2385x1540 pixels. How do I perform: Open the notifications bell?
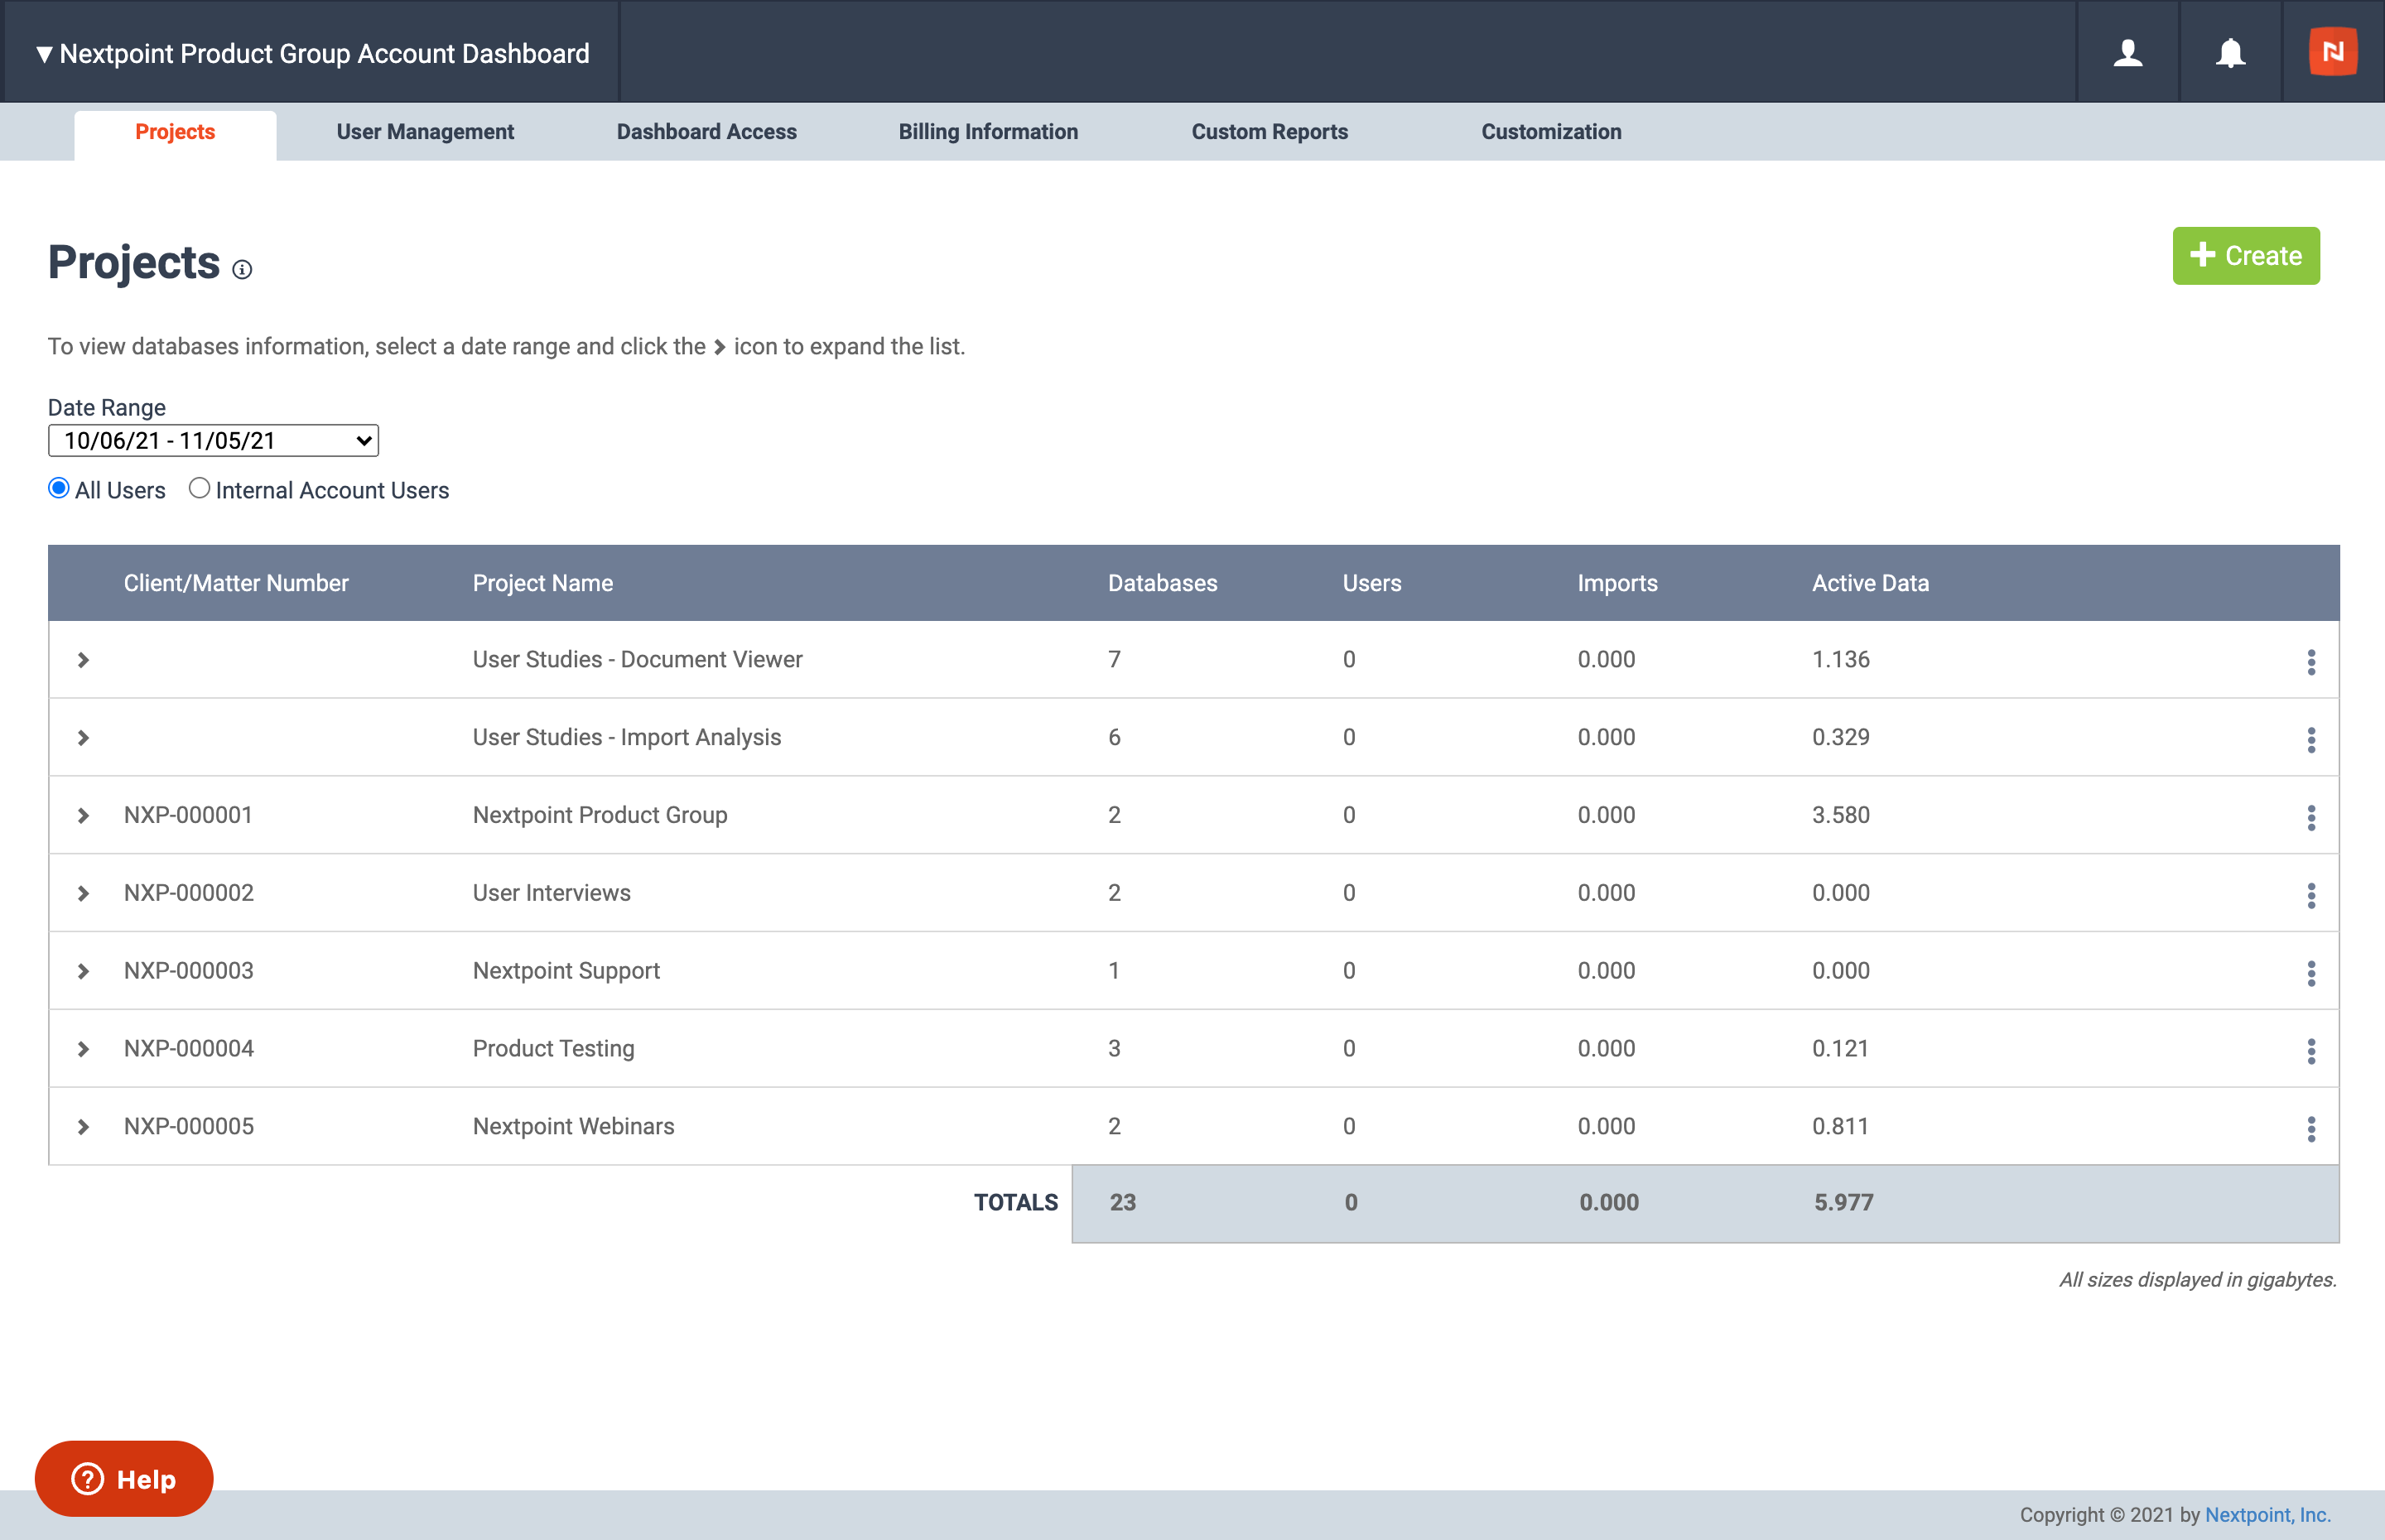[x=2230, y=52]
